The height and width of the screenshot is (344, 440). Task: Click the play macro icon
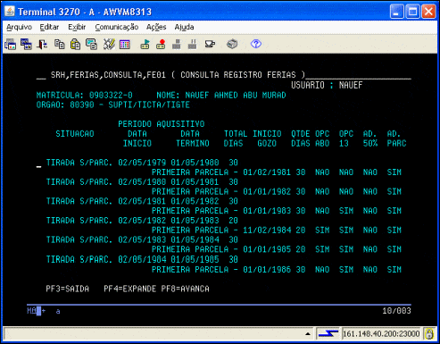pyautogui.click(x=145, y=45)
